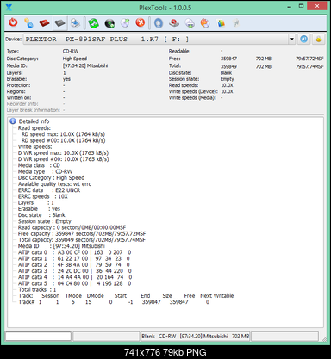Select Disc state : Blank tree row
331x359 pixels.
[41, 215]
